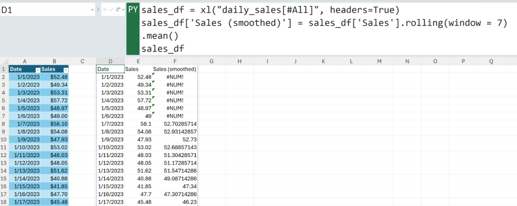Viewport: 517px width, 206px height.
Task: Open the Python output chevron dropdown
Action: [123, 10]
